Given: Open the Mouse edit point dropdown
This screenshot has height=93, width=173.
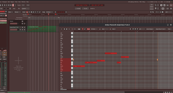Looking at the screenshot, I should pos(18,12).
